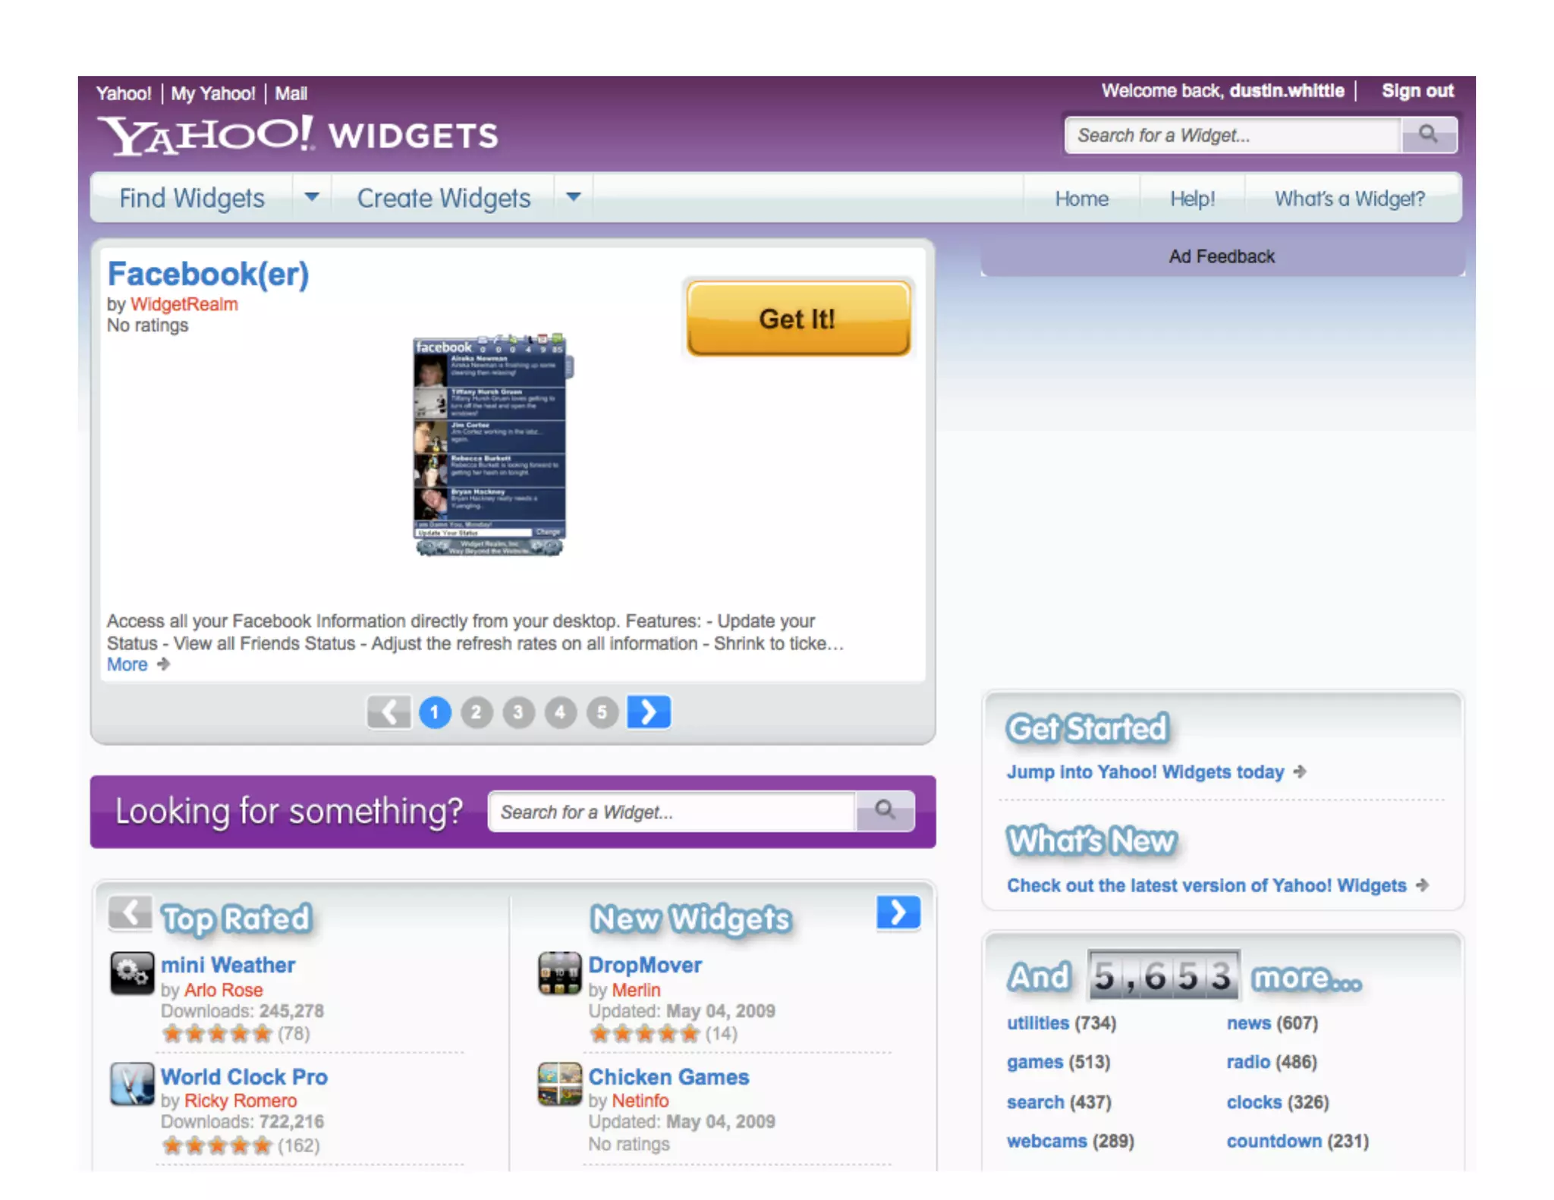This screenshot has width=1554, height=1200.
Task: Open Chicken Games widget title link
Action: pyautogui.click(x=668, y=1076)
